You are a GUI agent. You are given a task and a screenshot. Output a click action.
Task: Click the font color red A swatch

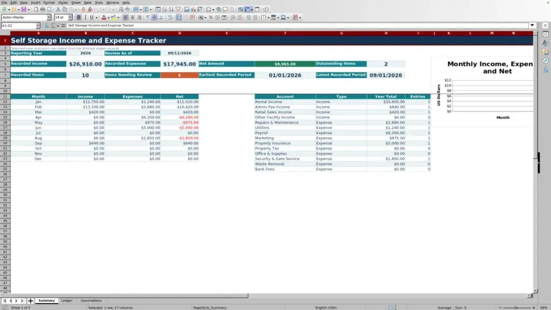pyautogui.click(x=104, y=17)
